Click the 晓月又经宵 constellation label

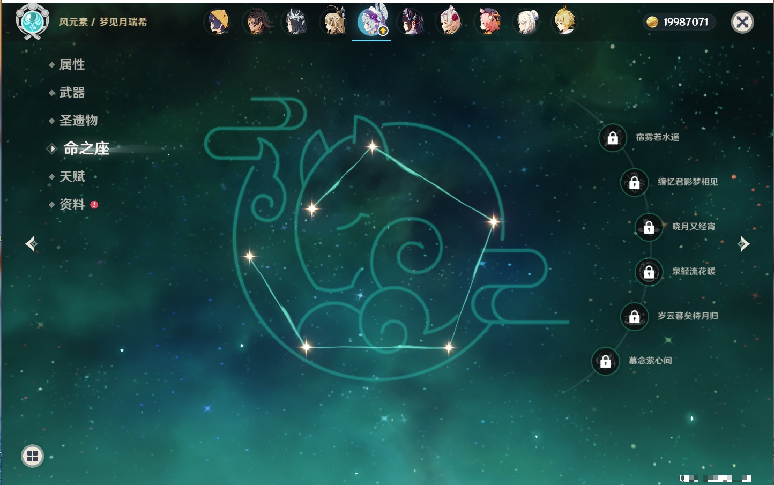(x=694, y=226)
